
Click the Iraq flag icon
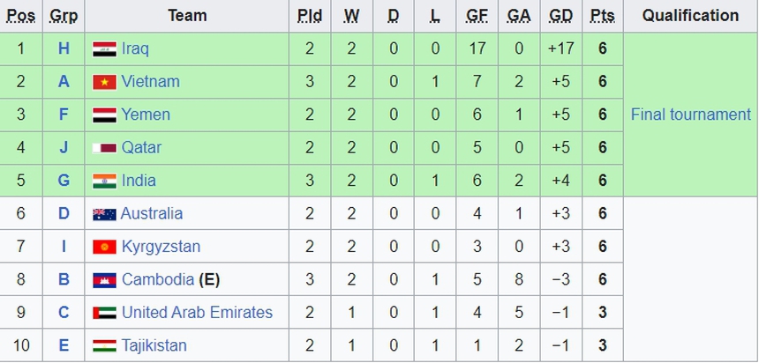[104, 49]
